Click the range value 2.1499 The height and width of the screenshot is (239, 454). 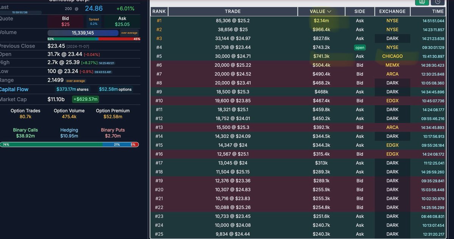pyautogui.click(x=56, y=80)
